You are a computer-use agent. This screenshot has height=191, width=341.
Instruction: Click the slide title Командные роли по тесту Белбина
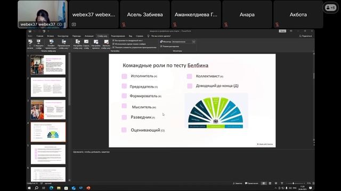[x=165, y=65]
